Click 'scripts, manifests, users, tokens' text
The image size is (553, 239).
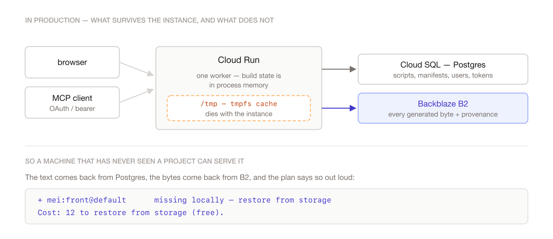tap(443, 75)
